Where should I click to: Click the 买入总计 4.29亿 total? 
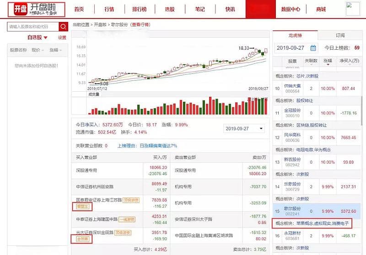click(150, 250)
